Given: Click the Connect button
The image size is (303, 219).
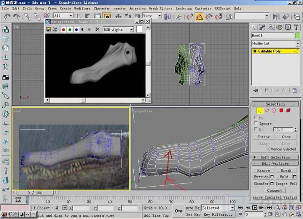Looking at the screenshot, I should [274, 190].
